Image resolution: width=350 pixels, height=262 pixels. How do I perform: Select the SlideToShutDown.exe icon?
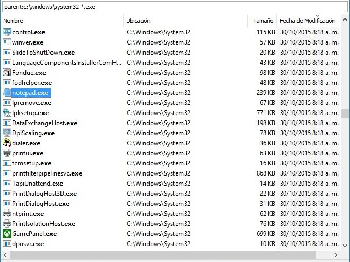click(7, 52)
